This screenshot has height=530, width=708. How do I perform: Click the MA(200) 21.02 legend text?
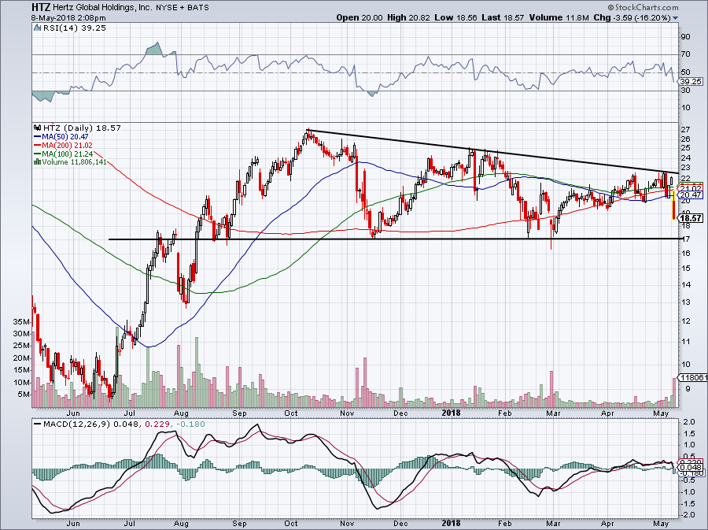(68, 146)
